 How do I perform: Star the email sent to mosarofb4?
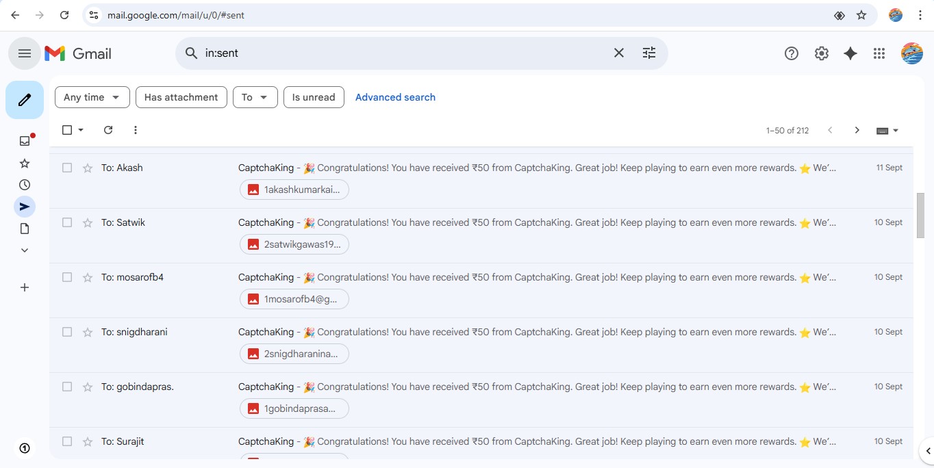point(88,278)
